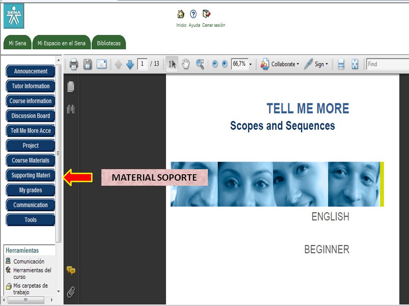Save a copy of the PDF
This screenshot has height=306, width=409.
point(87,64)
